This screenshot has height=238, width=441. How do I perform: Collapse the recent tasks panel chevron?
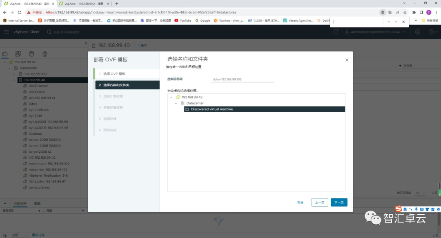(x=5, y=203)
